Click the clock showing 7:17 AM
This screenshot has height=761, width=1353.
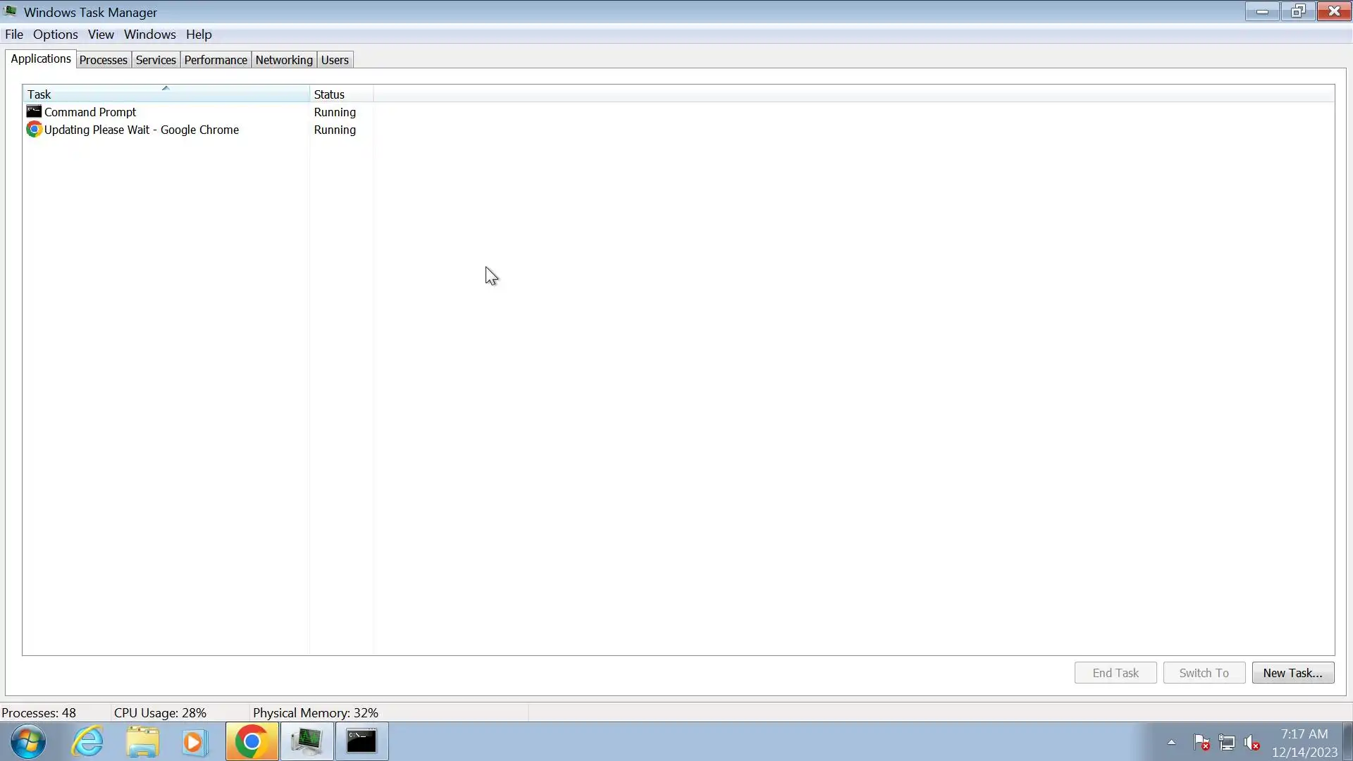(x=1304, y=734)
